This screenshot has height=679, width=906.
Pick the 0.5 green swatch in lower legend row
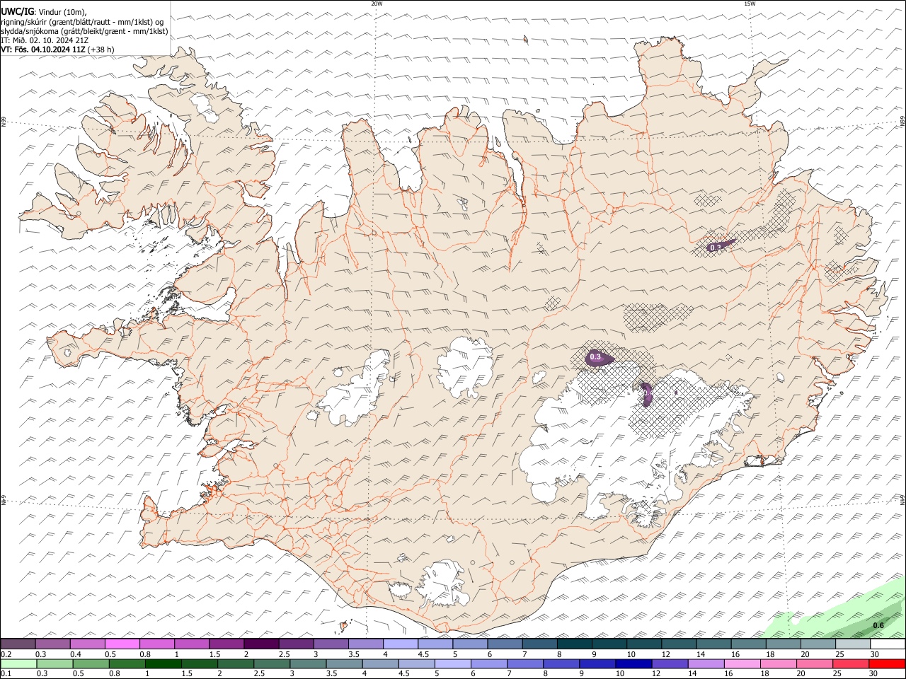click(91, 663)
